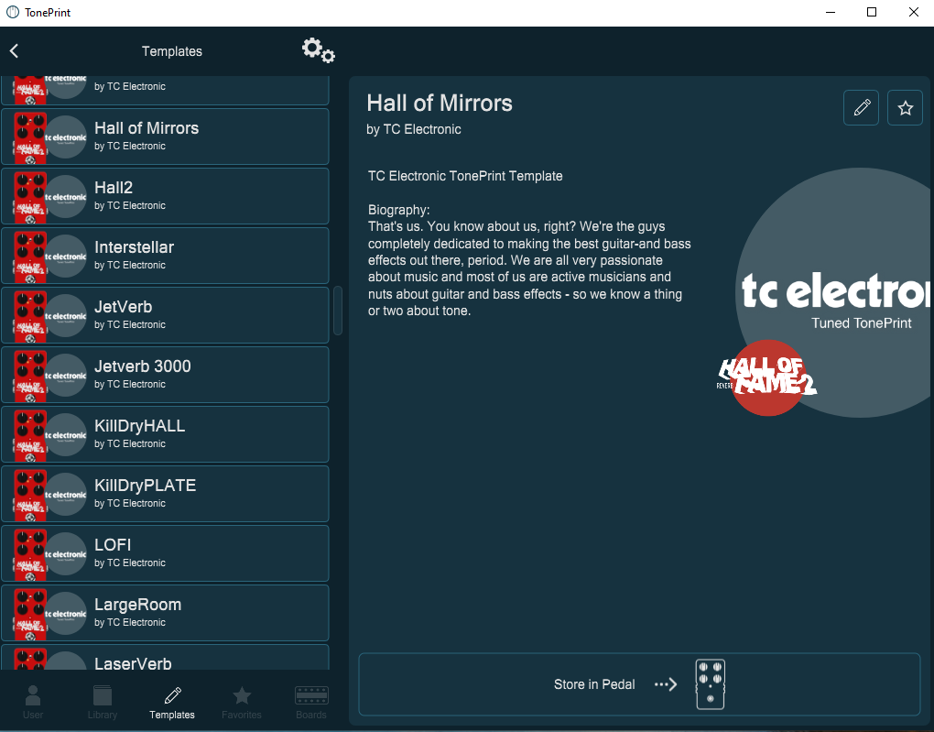Viewport: 934px width, 732px height.
Task: Open the settings gears icon
Action: 318,50
